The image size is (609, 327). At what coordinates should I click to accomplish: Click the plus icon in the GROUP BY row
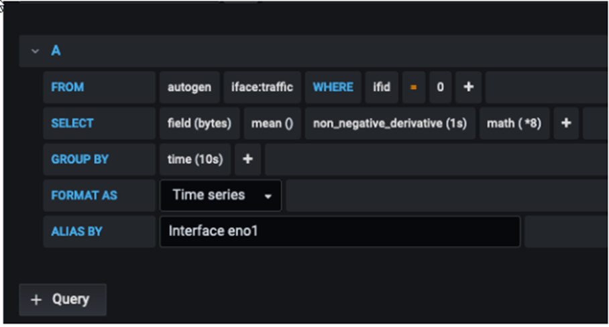(247, 159)
